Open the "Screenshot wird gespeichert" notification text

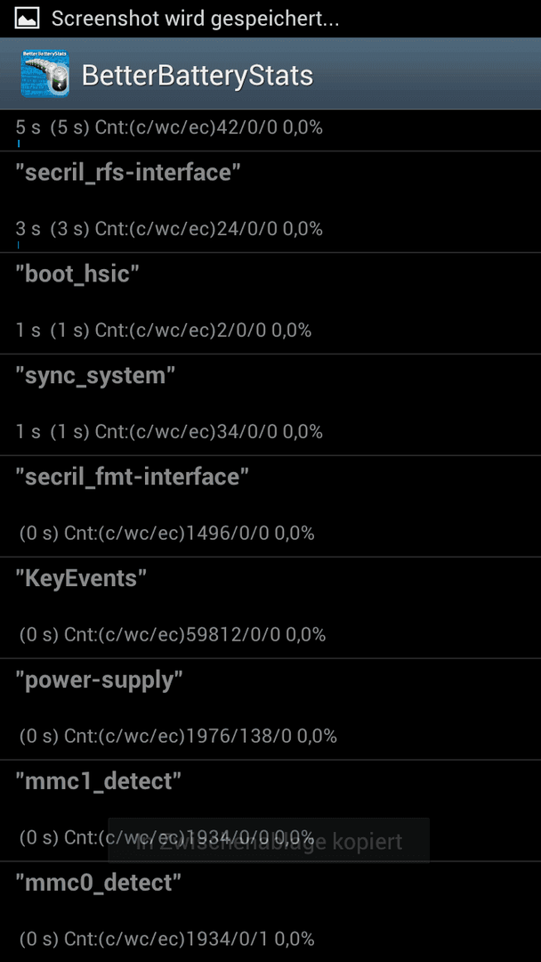point(195,19)
